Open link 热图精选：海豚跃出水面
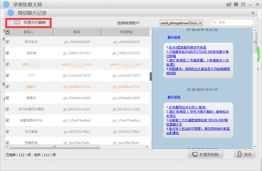This screenshot has width=262, height=171. pos(198,71)
